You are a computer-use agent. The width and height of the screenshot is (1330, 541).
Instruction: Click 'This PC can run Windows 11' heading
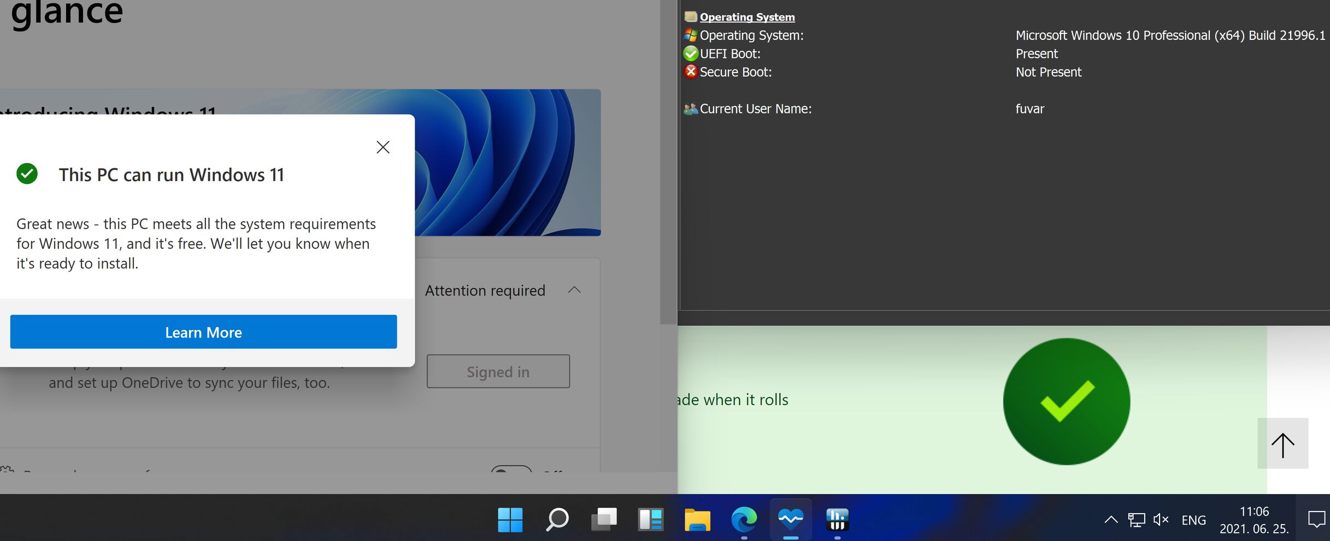pyautogui.click(x=172, y=175)
